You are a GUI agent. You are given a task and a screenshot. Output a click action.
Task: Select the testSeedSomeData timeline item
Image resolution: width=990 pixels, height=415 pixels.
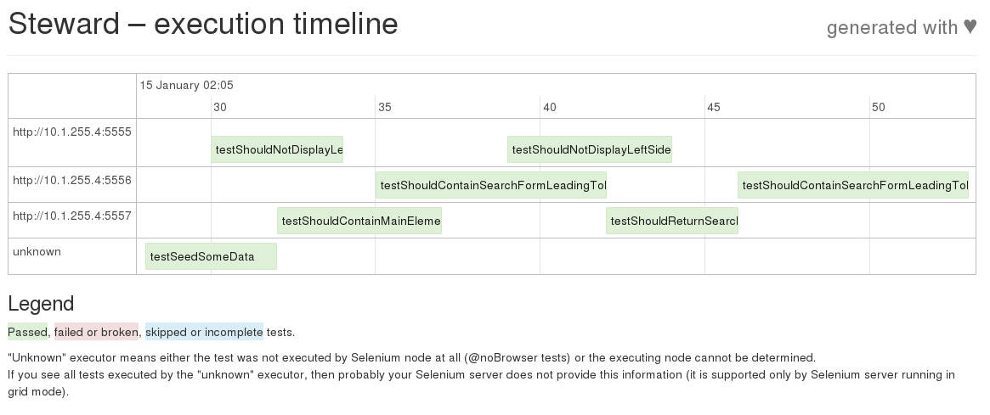pyautogui.click(x=211, y=256)
